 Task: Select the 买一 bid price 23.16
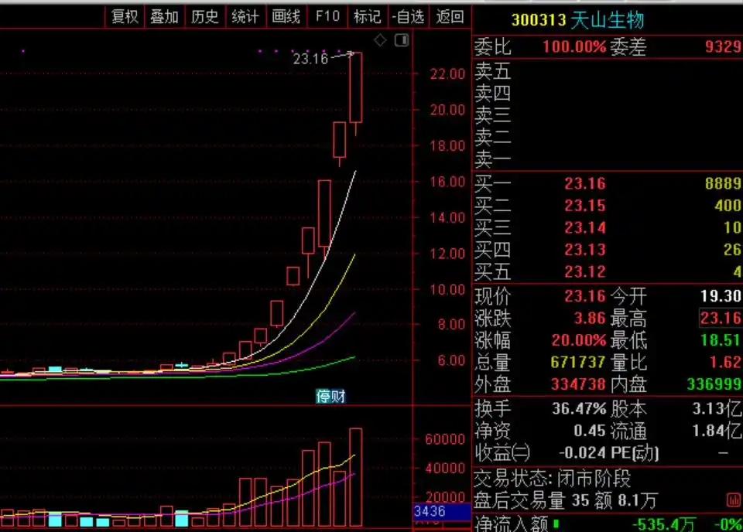(x=585, y=183)
